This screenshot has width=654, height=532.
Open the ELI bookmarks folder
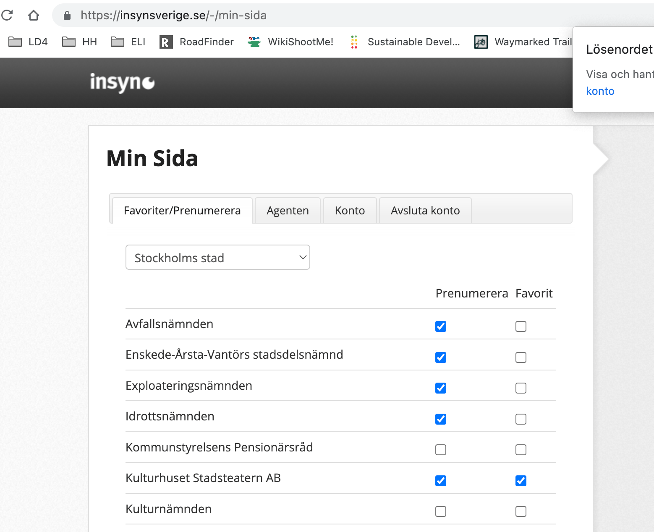click(x=128, y=42)
